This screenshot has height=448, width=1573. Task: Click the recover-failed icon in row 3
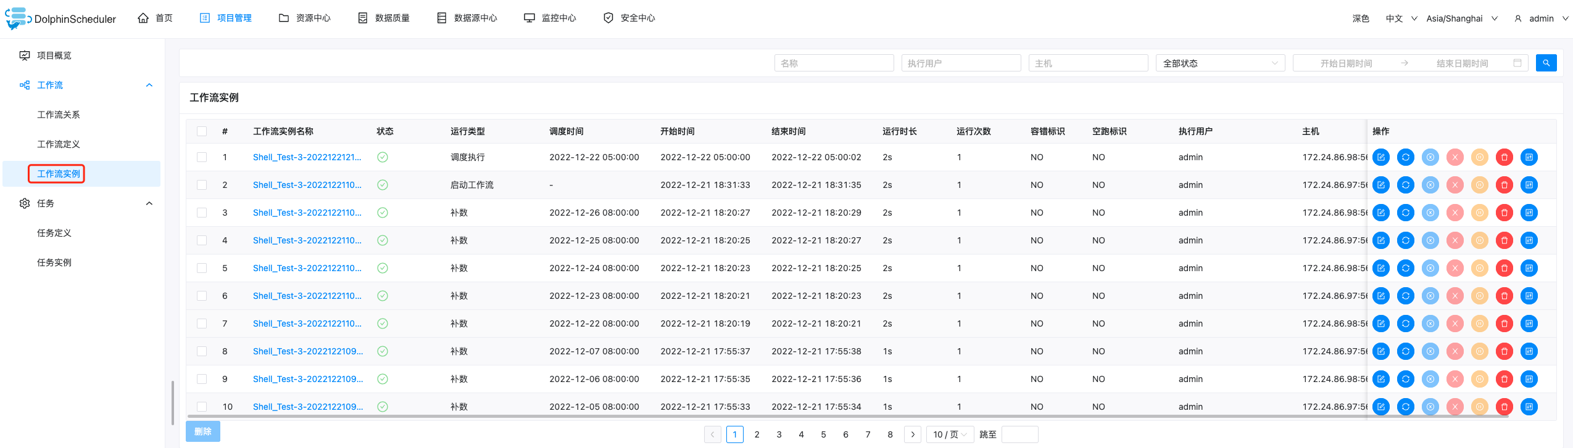pyautogui.click(x=1430, y=213)
